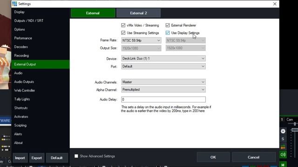298x167 pixels.
Task: Click the Solo (S) button in mixer
Action: pyautogui.click(x=283, y=139)
